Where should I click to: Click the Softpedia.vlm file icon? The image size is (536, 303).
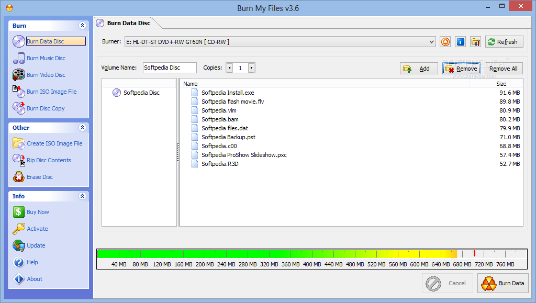[x=195, y=110]
